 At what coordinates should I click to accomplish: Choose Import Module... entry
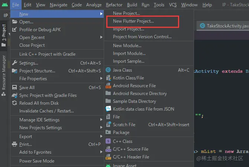click(149, 53)
